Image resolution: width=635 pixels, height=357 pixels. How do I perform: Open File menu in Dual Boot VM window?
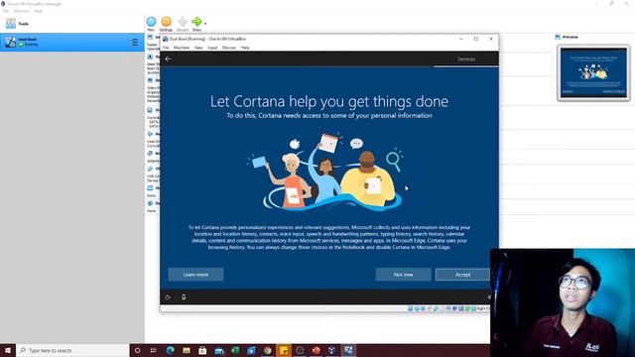pyautogui.click(x=166, y=48)
